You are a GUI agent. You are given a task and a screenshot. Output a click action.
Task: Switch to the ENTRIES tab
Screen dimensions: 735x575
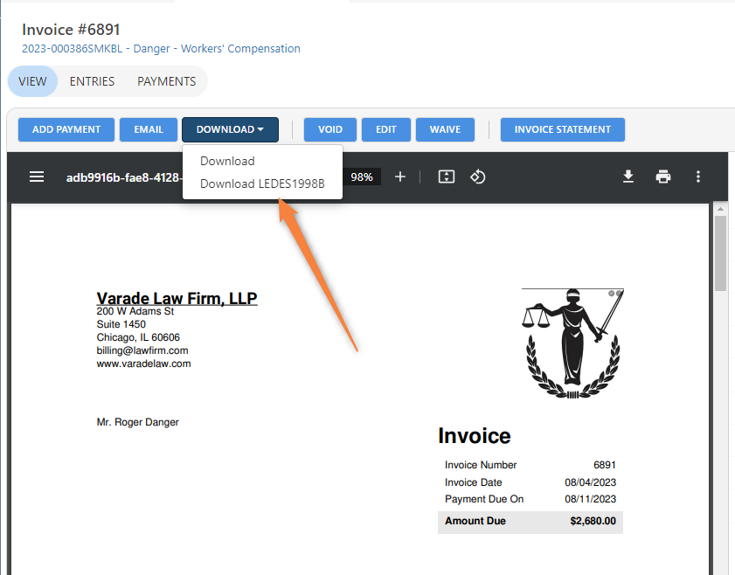[92, 80]
